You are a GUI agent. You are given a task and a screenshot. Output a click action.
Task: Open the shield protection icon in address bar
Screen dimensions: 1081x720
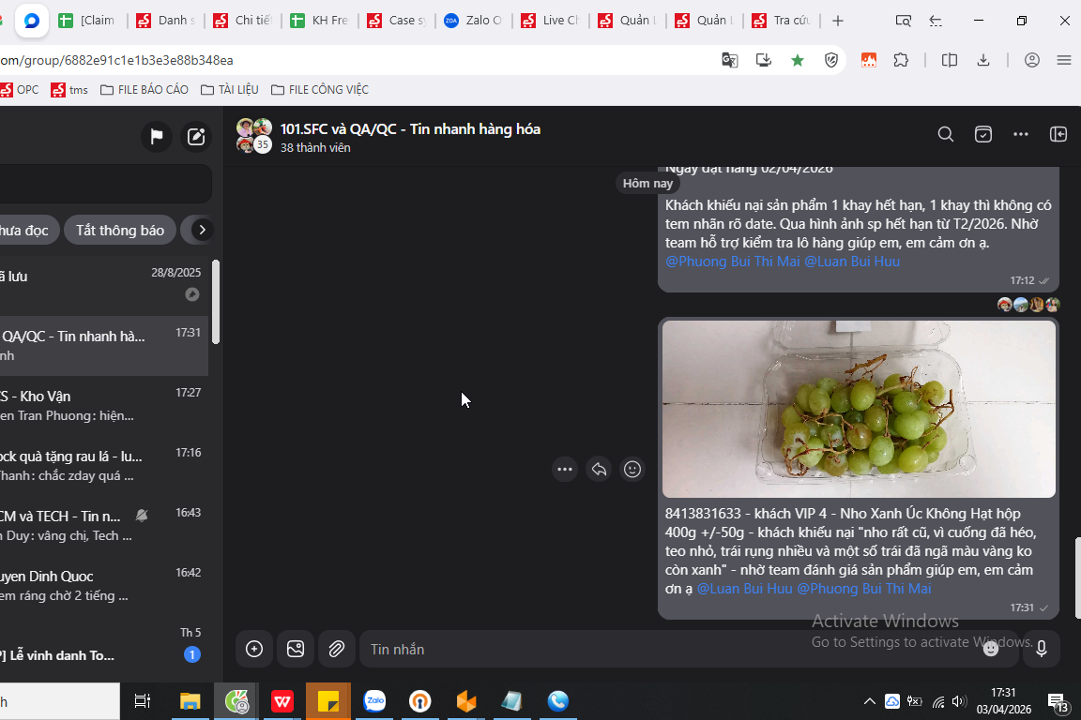831,61
